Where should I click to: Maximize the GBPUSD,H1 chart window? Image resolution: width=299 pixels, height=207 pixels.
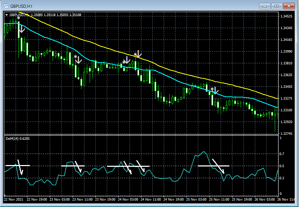pos(277,6)
